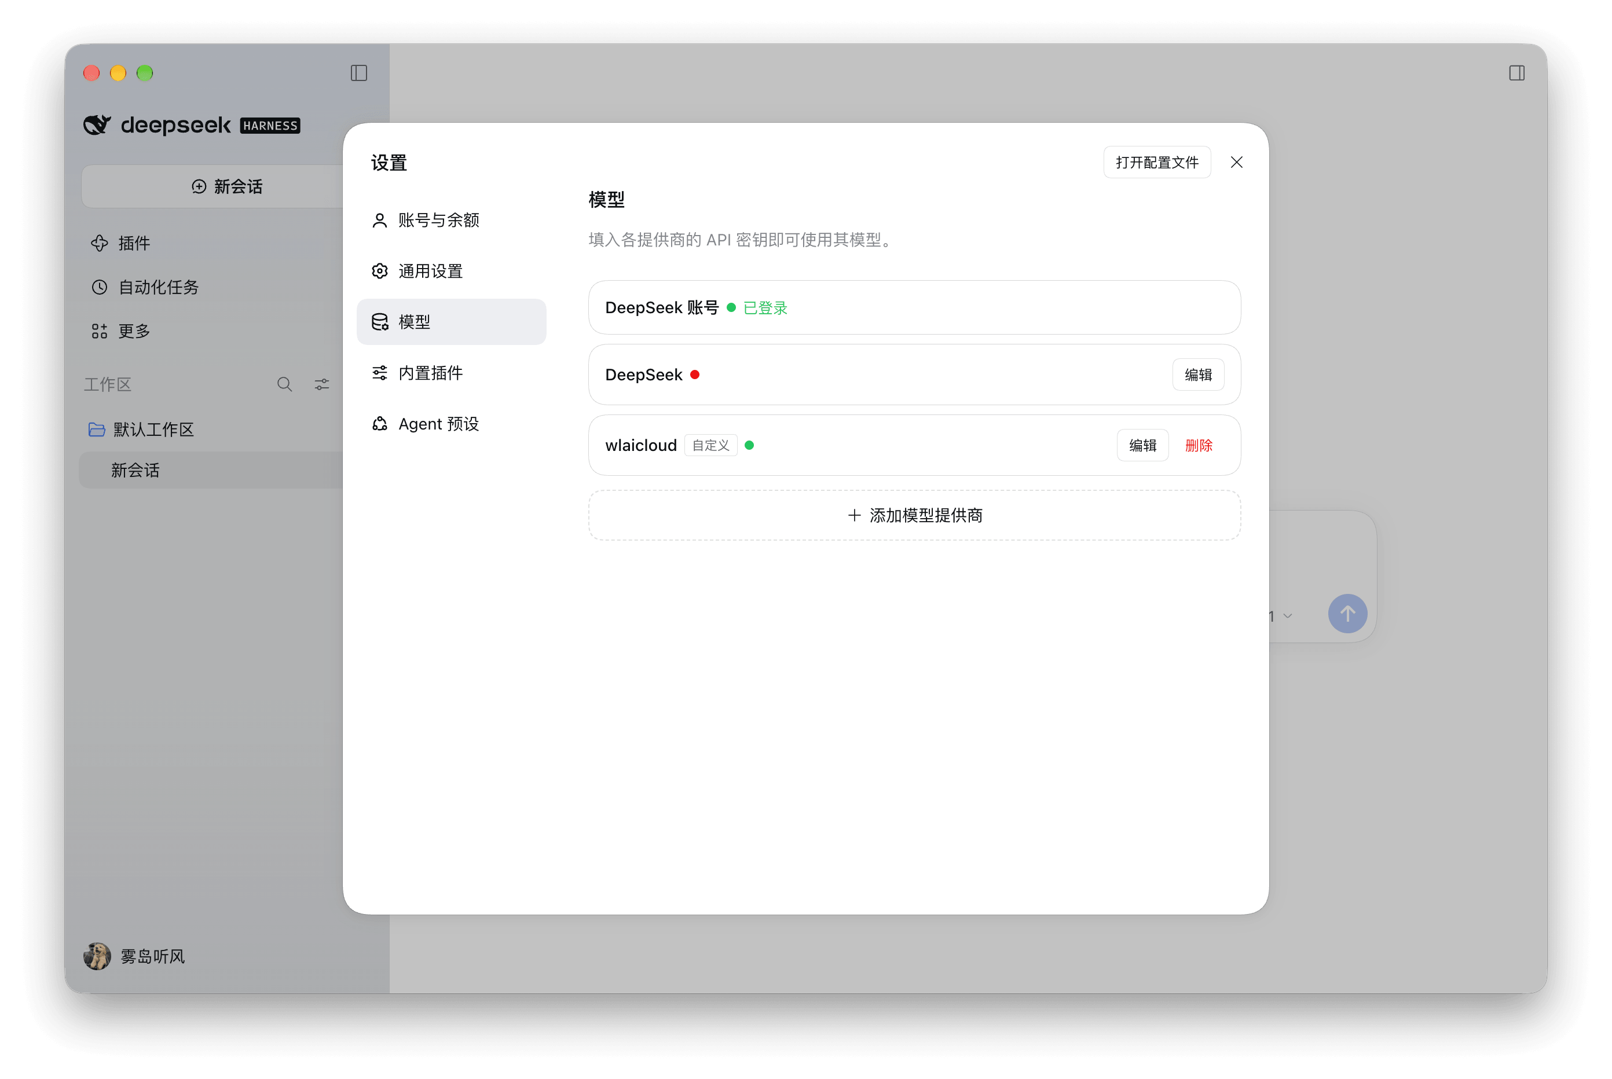Click the blue send arrow button
Screen dimensions: 1612x1079
pos(1347,614)
